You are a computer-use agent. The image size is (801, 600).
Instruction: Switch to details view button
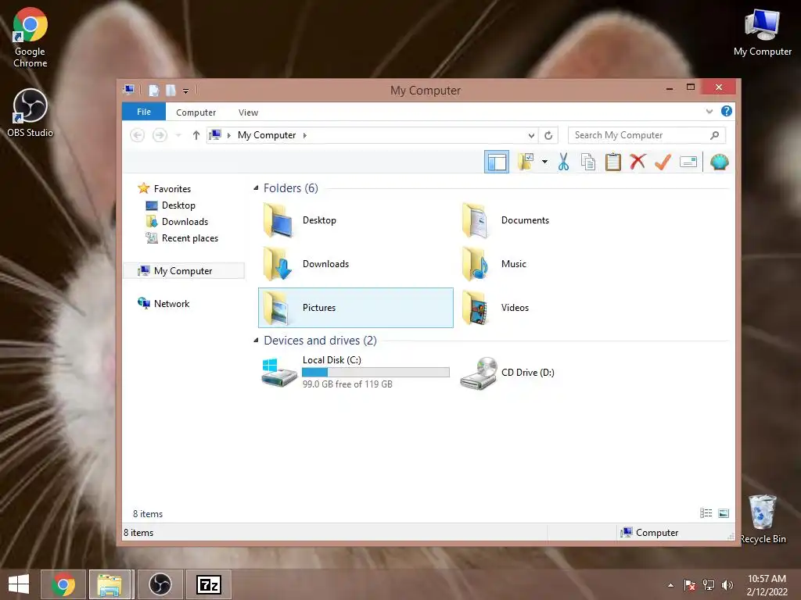pyautogui.click(x=706, y=513)
